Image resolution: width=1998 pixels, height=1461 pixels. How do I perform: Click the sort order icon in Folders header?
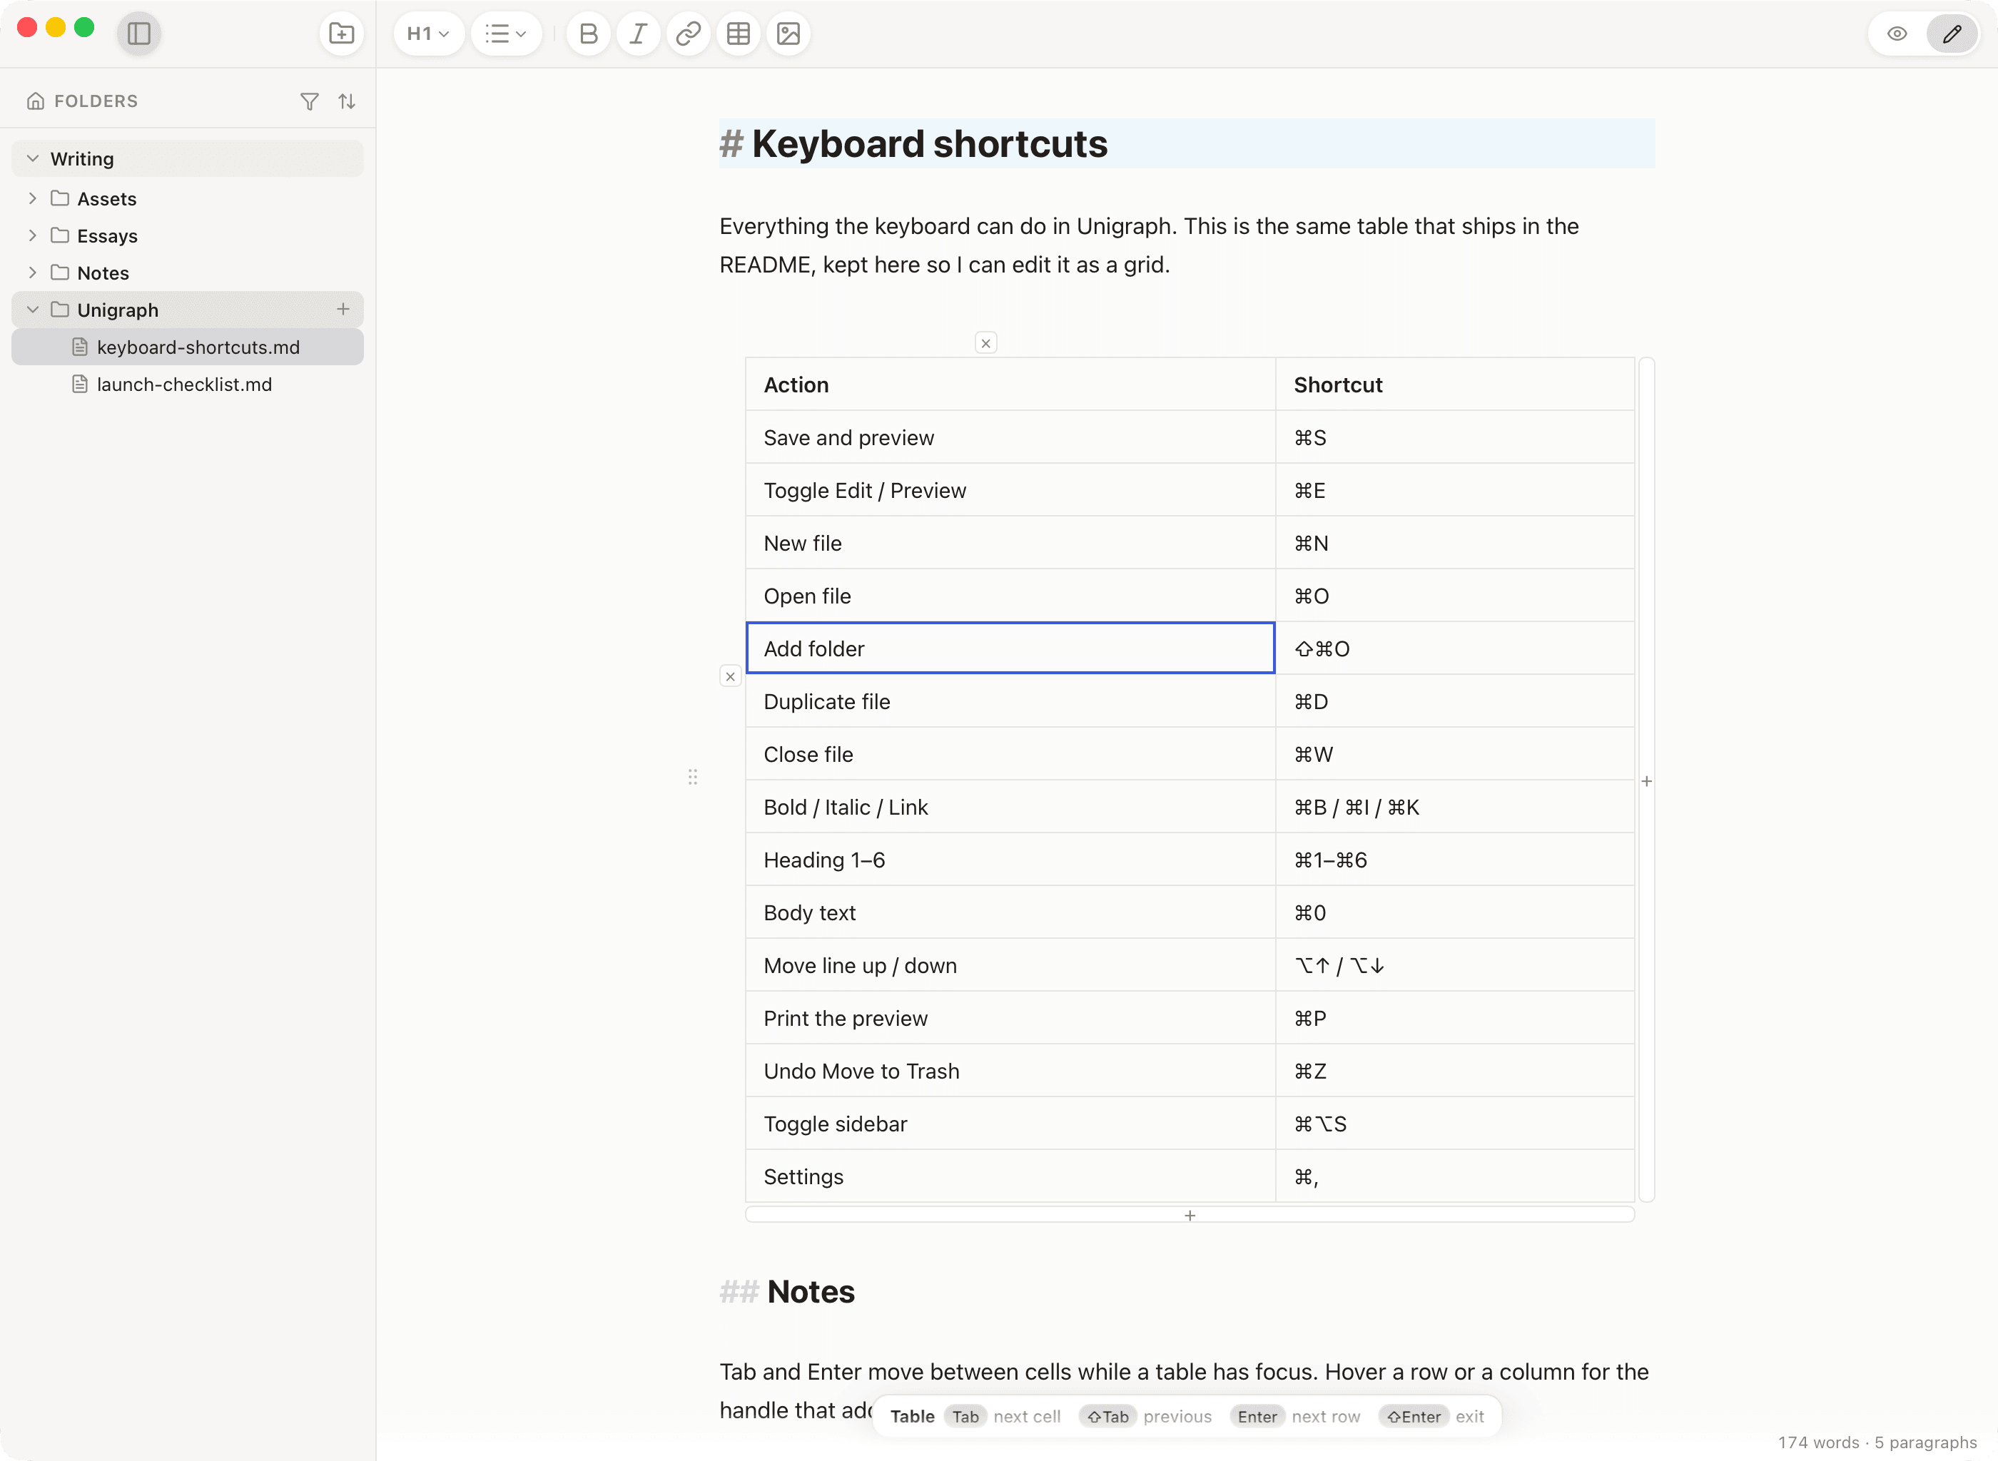click(x=347, y=102)
